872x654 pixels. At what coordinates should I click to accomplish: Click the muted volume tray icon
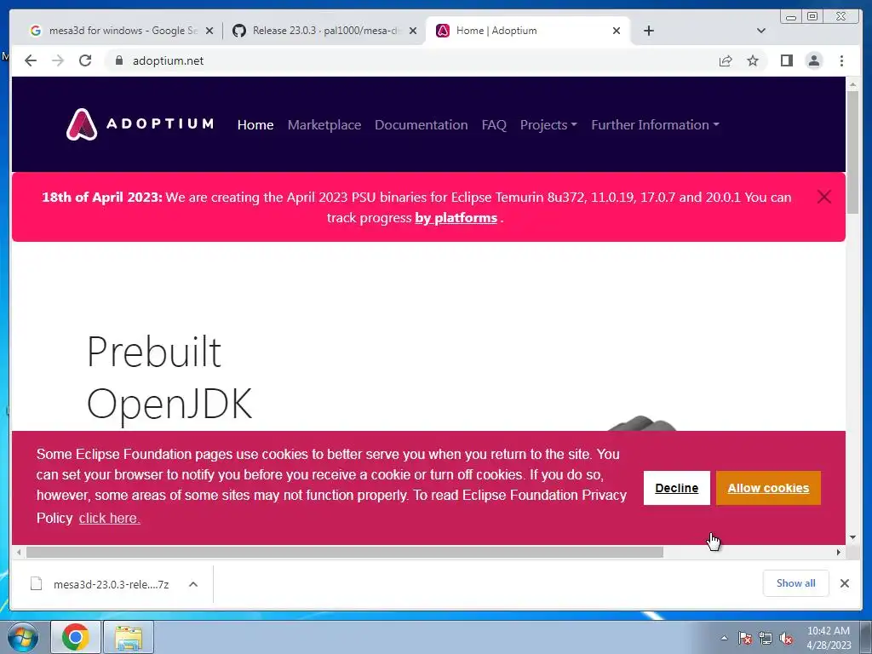(786, 638)
